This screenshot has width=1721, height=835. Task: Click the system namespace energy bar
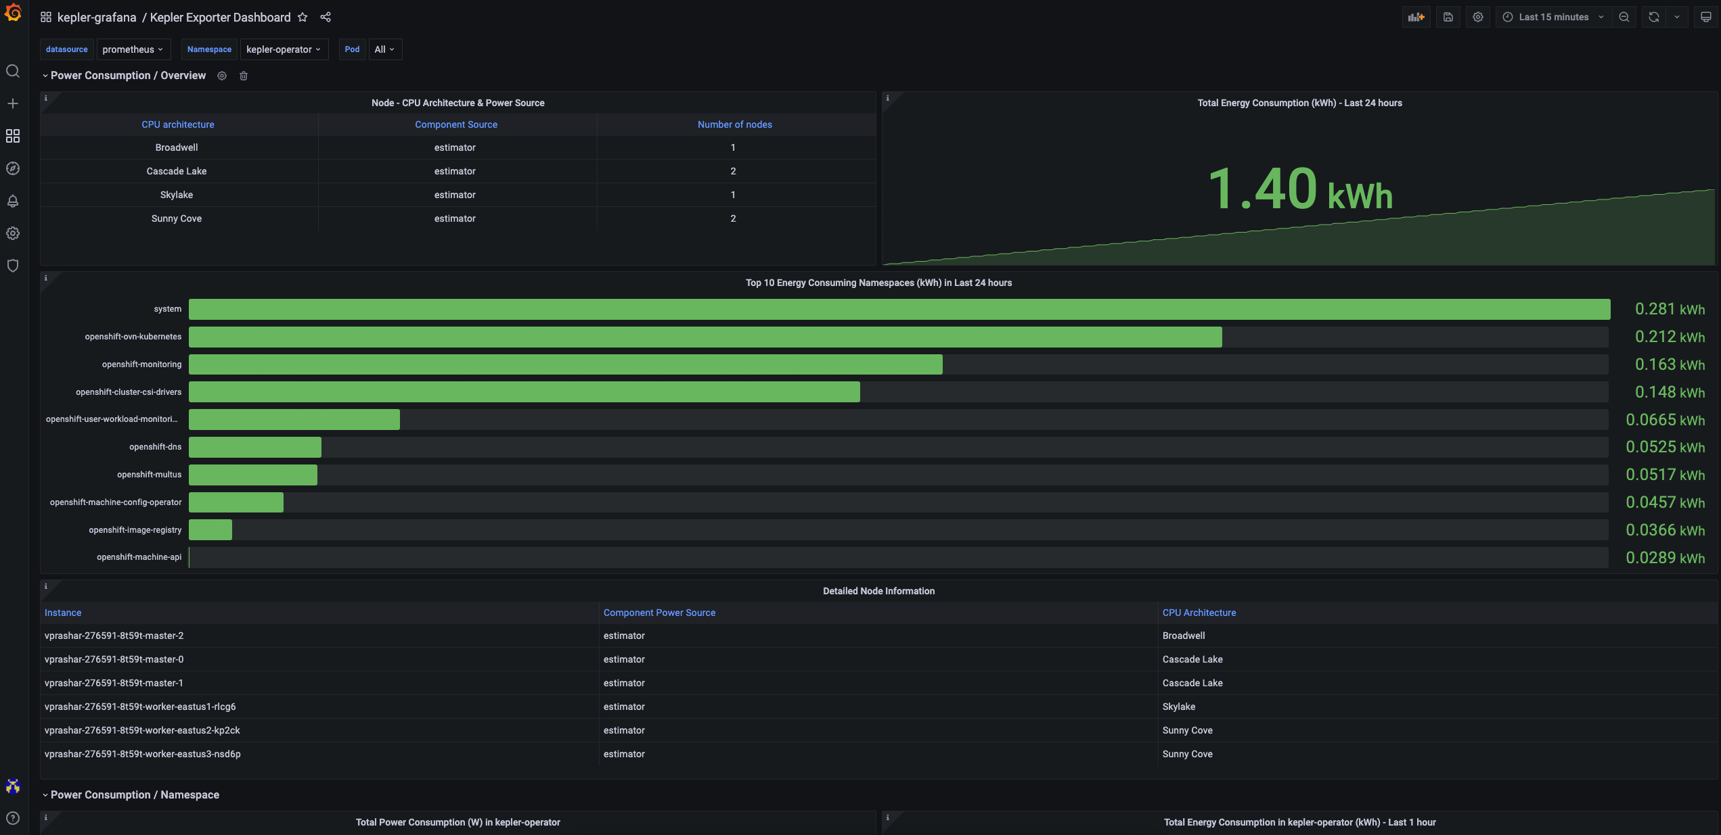pyautogui.click(x=899, y=309)
